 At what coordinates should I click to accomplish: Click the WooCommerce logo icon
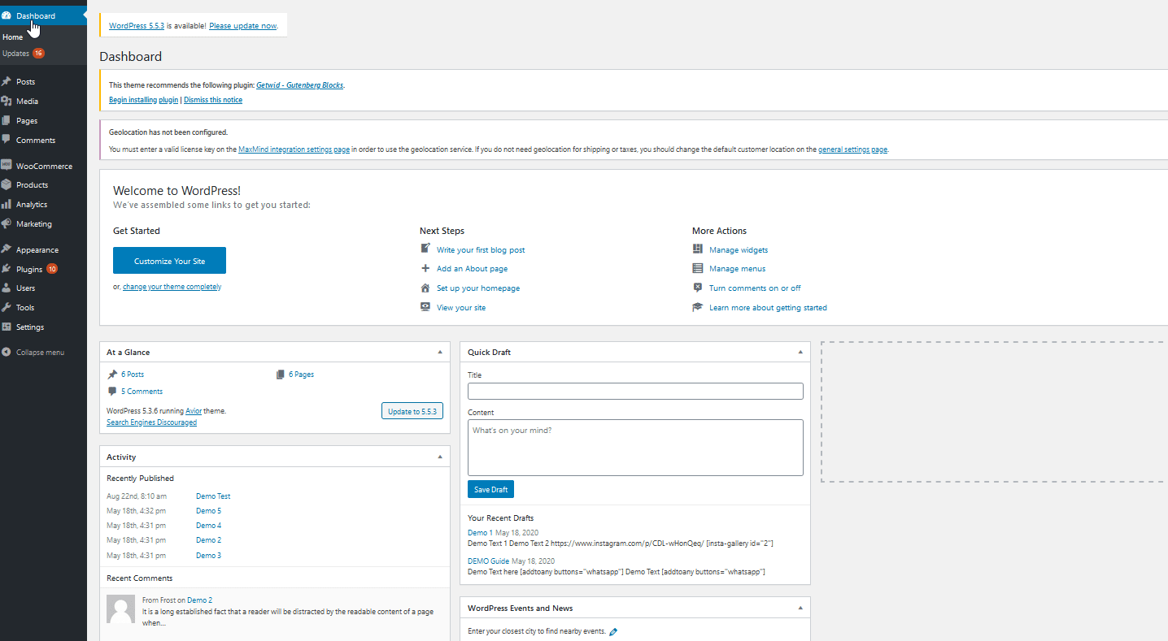tap(7, 165)
